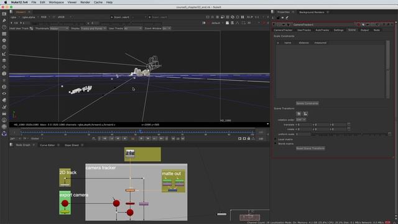Open the 3D nodes menu in left toolbar
Viewport: 398px width, 224px height.
[x=4, y=73]
